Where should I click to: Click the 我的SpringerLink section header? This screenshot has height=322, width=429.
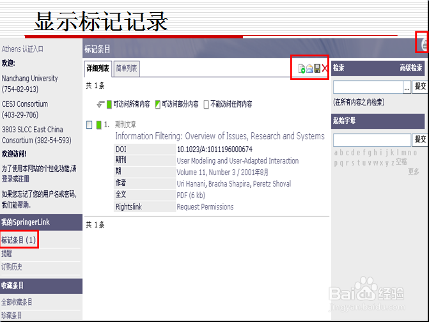(x=42, y=222)
